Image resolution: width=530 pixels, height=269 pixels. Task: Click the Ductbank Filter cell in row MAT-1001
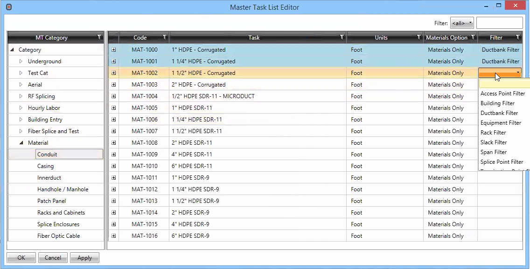500,61
